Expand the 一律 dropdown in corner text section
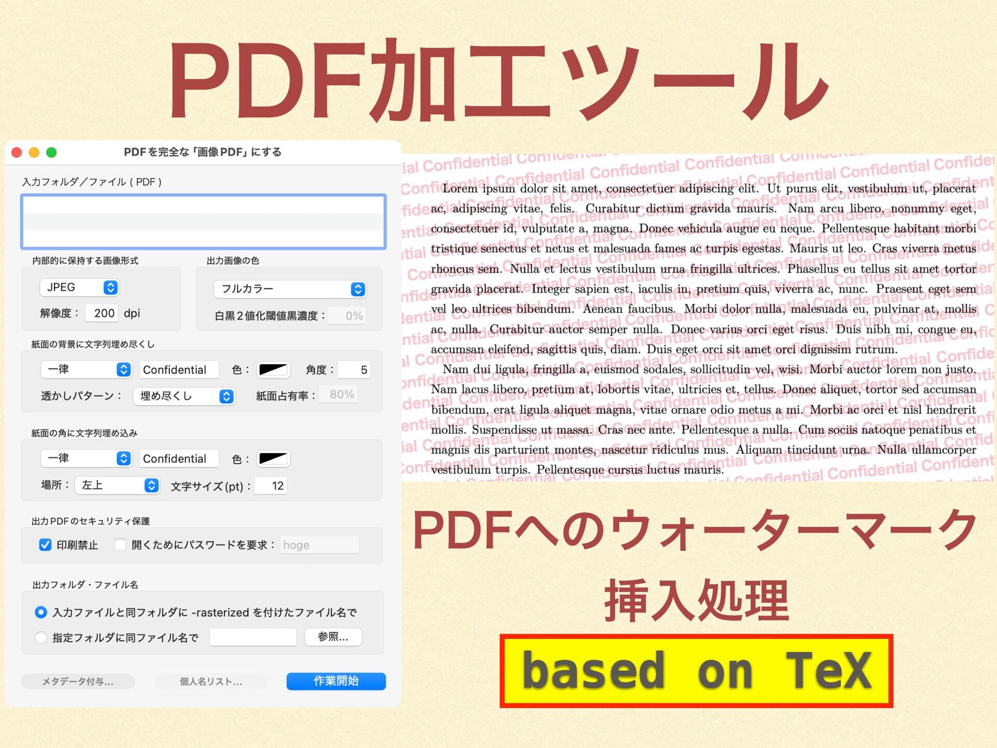997x748 pixels. click(86, 458)
